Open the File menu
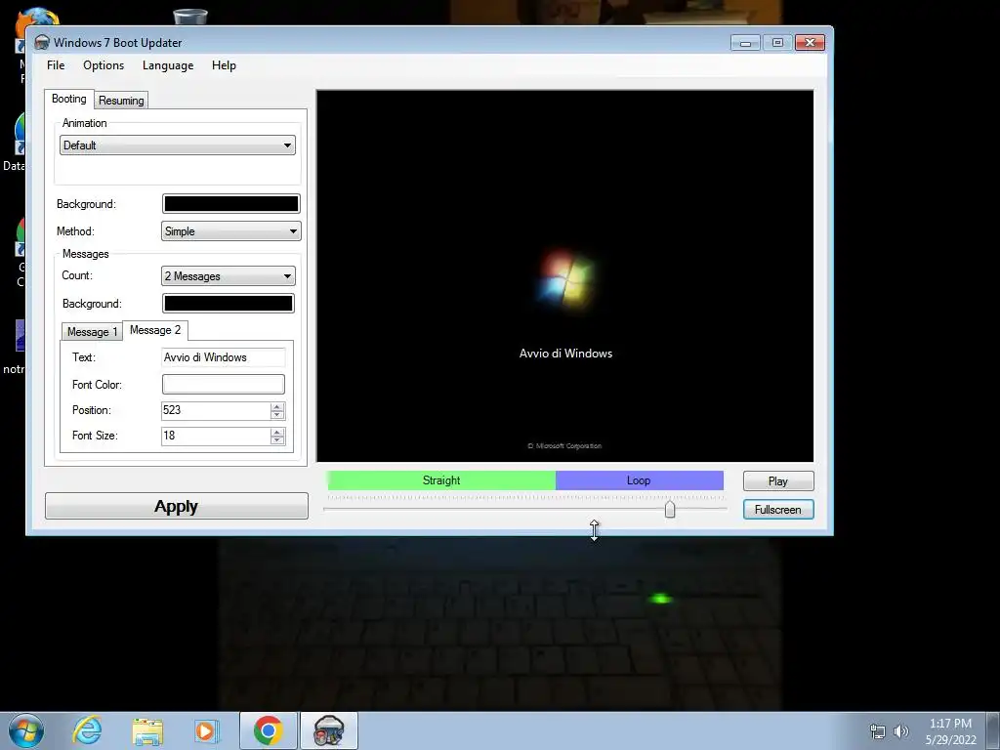Viewport: 1000px width, 750px height. coord(56,65)
